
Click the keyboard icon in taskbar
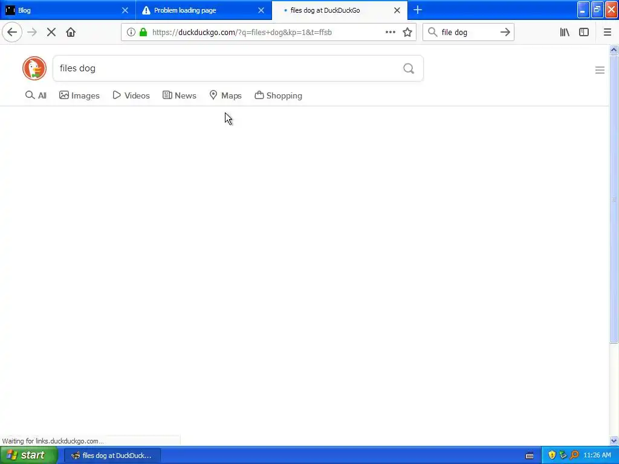530,456
